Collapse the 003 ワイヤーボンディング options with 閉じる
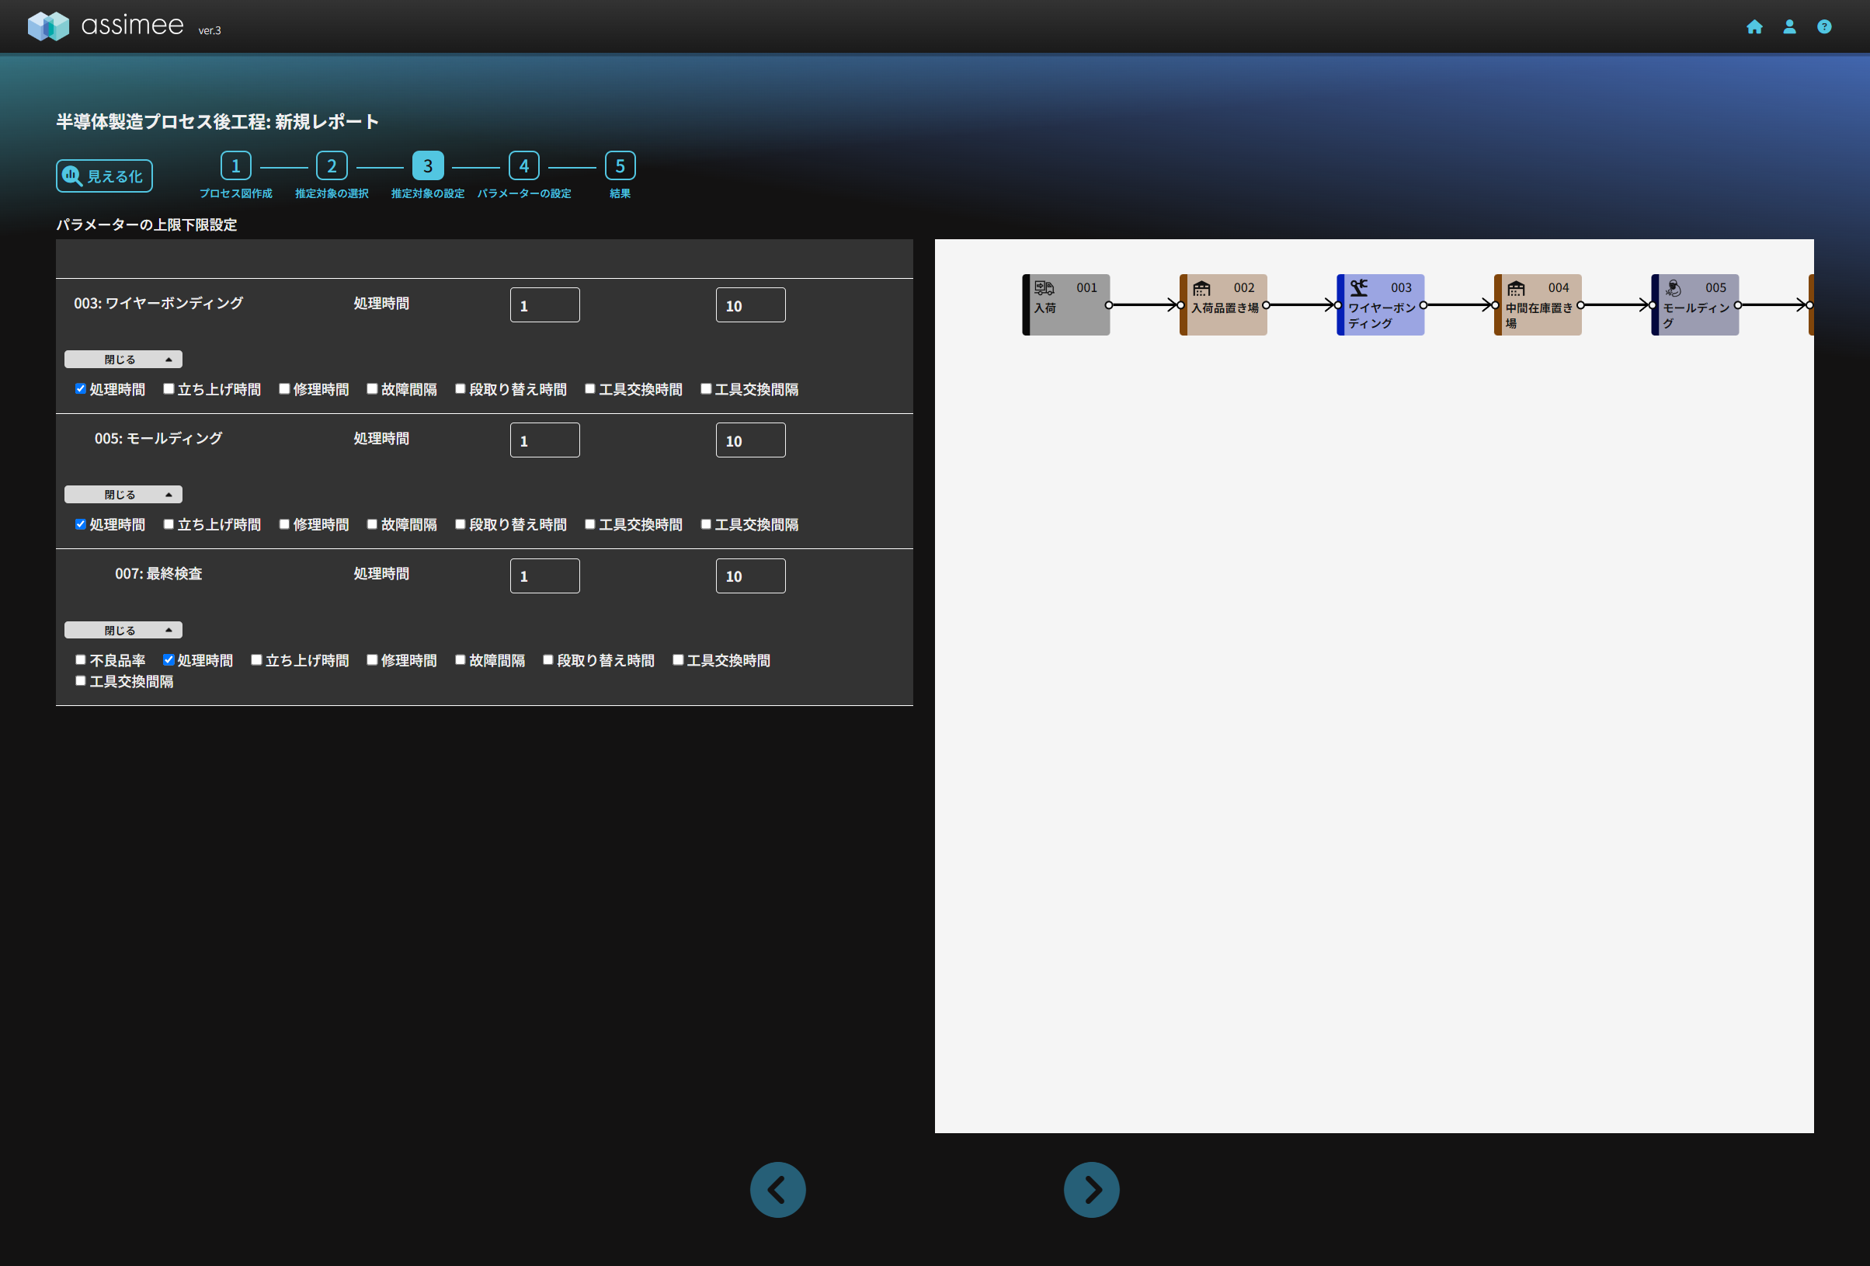 123,359
